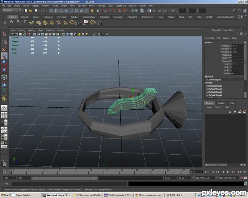This screenshot has height=198, width=248.
Task: Switch to the Rendering shelf tab
Action: pyautogui.click(x=132, y=17)
